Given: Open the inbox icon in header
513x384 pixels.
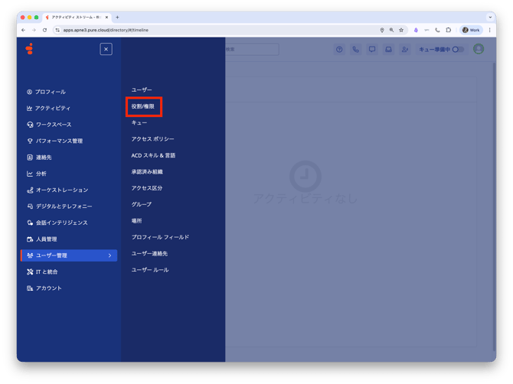Looking at the screenshot, I should coord(388,50).
